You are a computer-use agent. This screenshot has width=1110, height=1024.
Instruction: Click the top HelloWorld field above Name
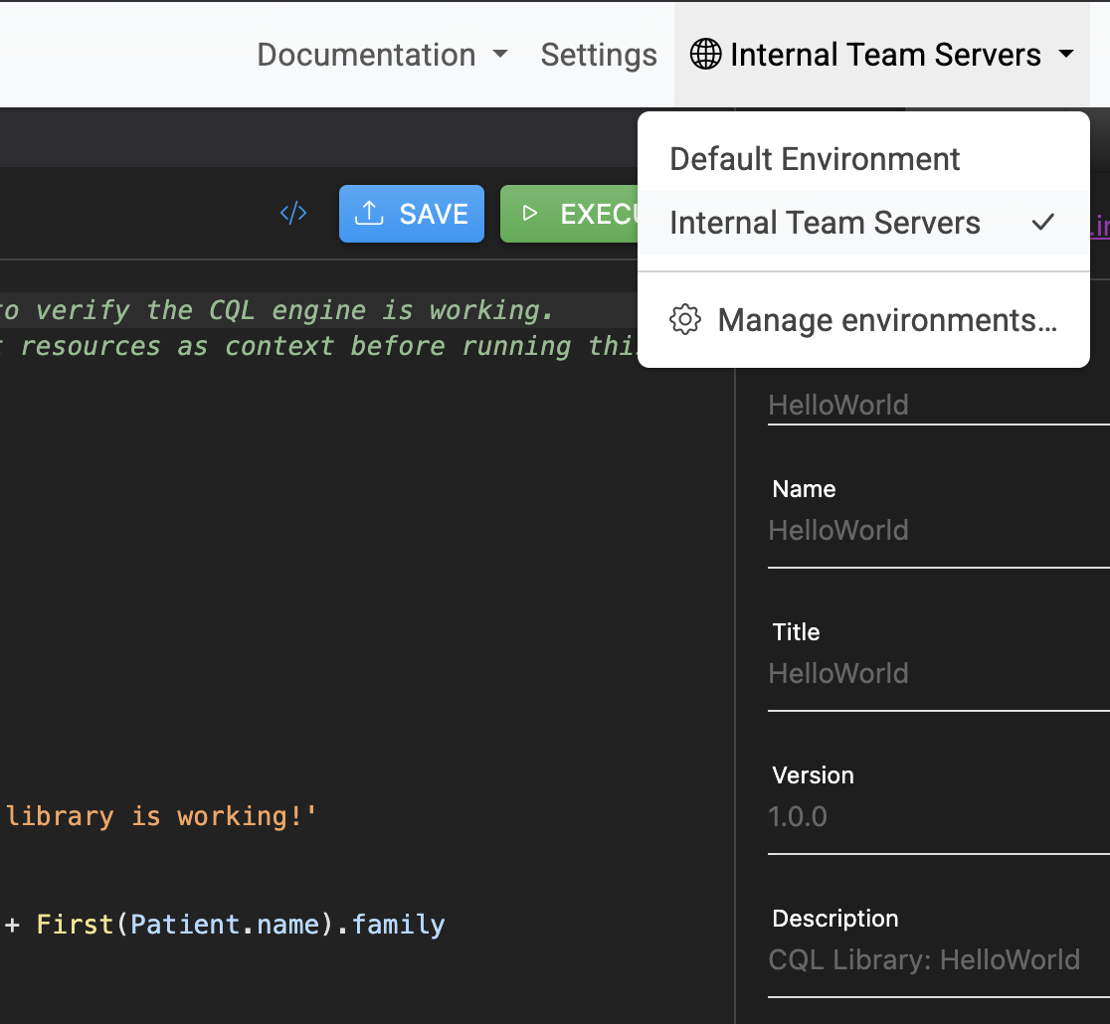click(x=939, y=406)
